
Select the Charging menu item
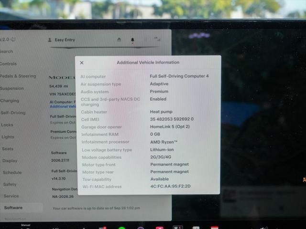point(10,101)
